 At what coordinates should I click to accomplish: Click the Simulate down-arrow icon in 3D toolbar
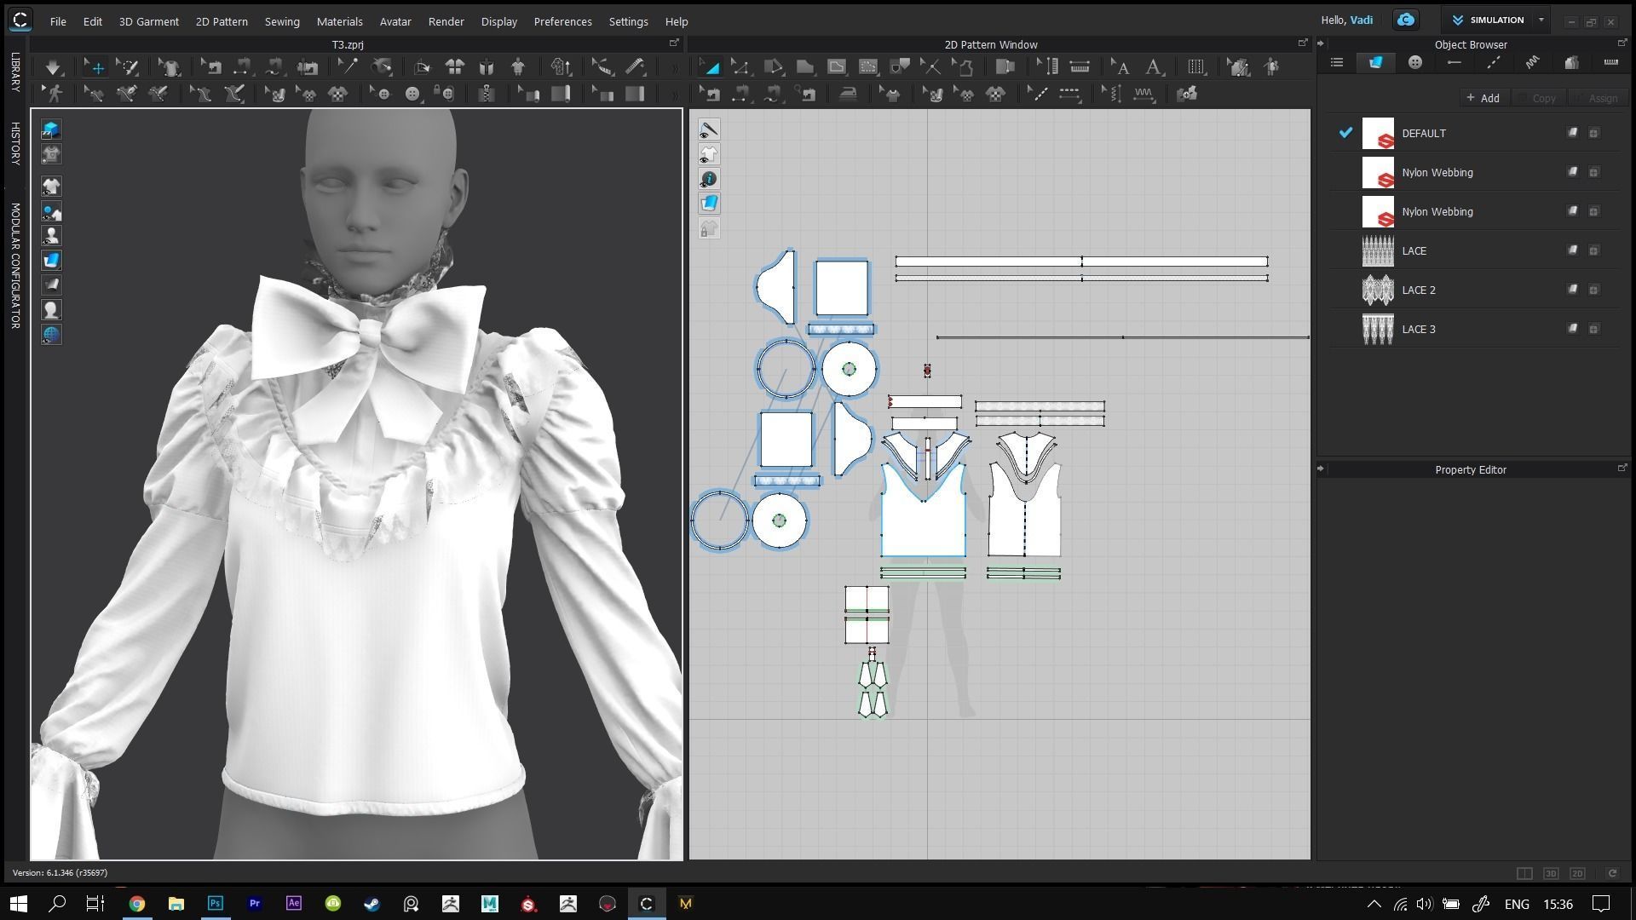pos(53,66)
